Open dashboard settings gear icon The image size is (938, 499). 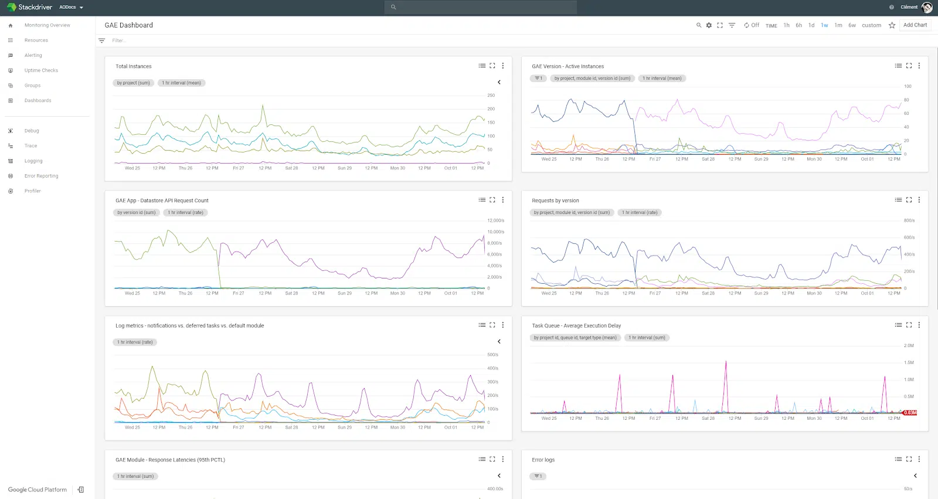pyautogui.click(x=709, y=25)
